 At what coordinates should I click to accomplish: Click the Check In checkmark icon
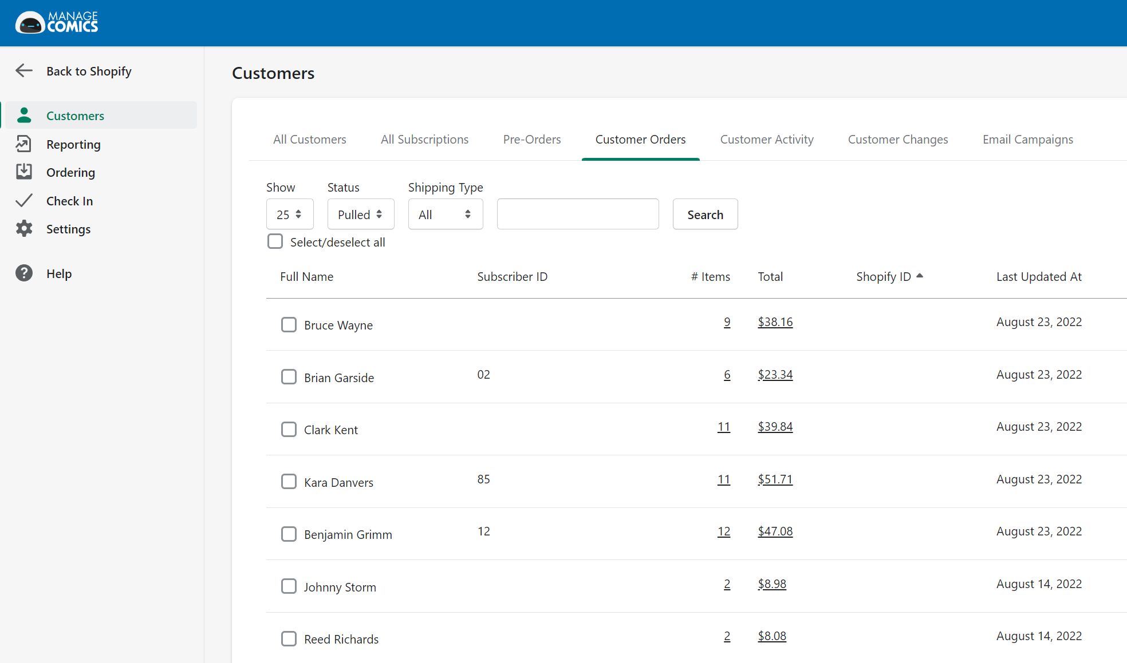[x=24, y=201]
